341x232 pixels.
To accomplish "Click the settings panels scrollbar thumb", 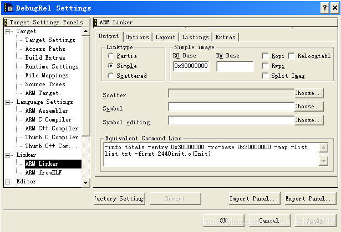I will (x=86, y=86).
